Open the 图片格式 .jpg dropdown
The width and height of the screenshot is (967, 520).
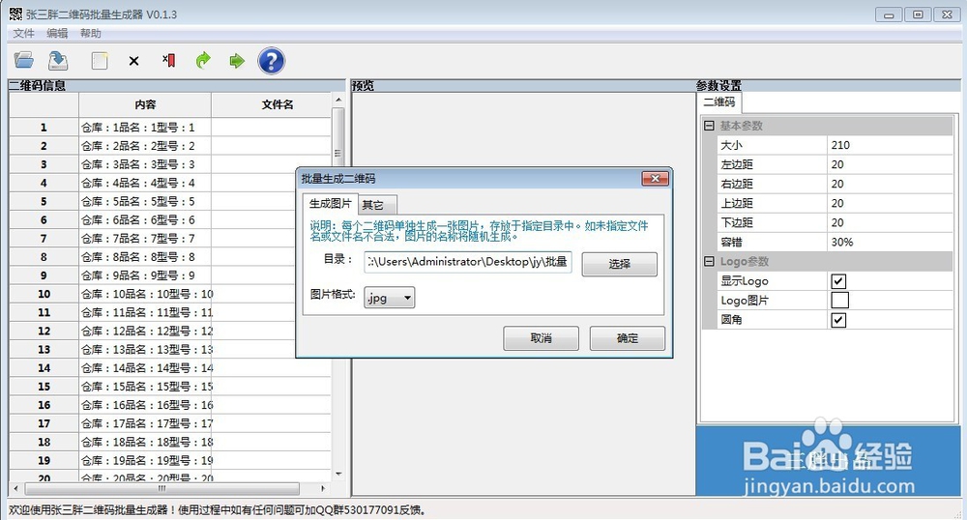pyautogui.click(x=389, y=298)
